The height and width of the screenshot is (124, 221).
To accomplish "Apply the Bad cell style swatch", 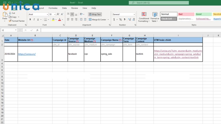I will [x=186, y=14].
